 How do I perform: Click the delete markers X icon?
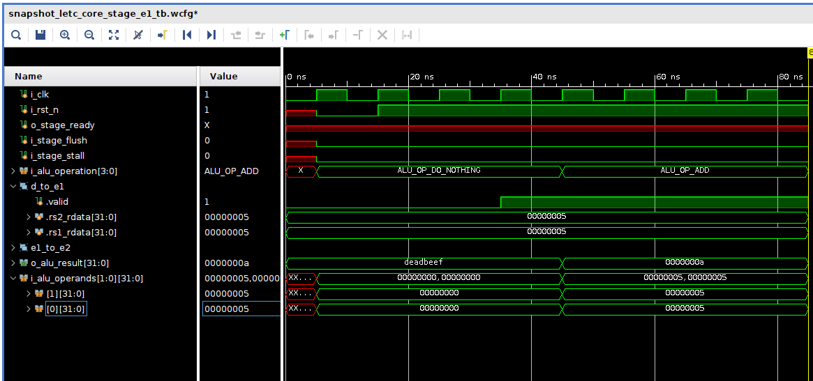pos(382,35)
